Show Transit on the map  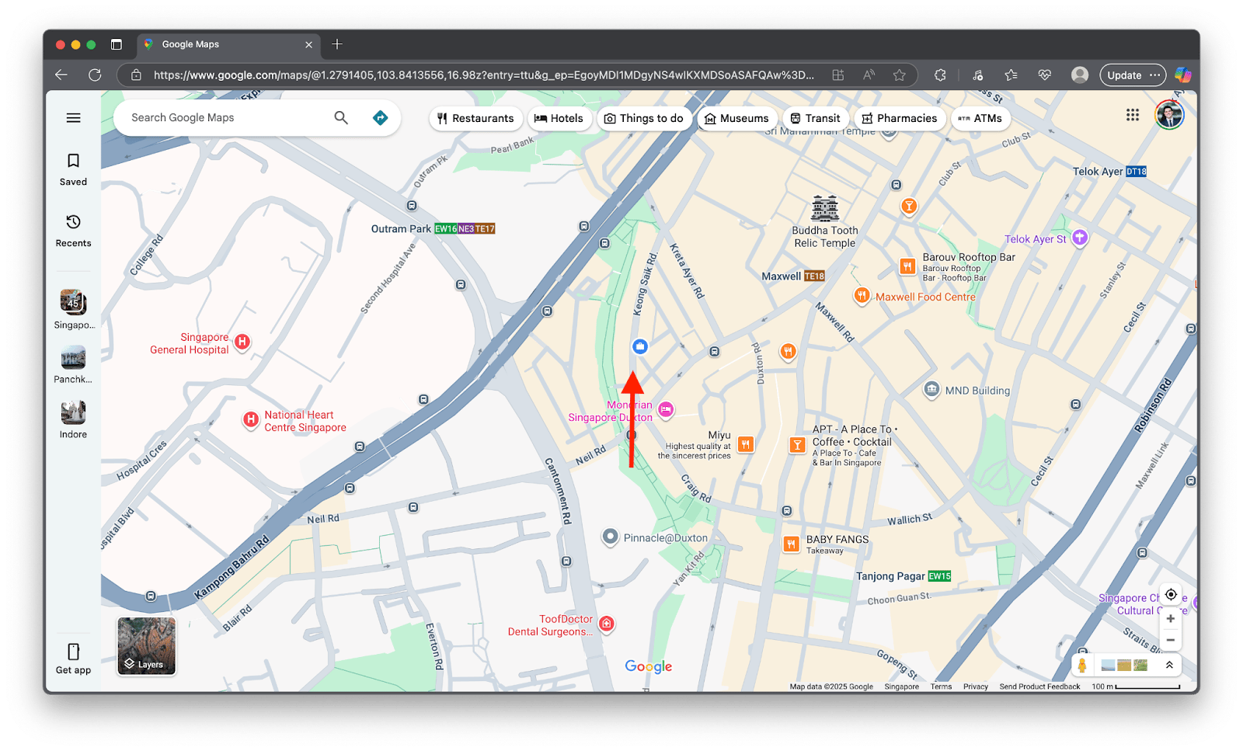pyautogui.click(x=815, y=118)
